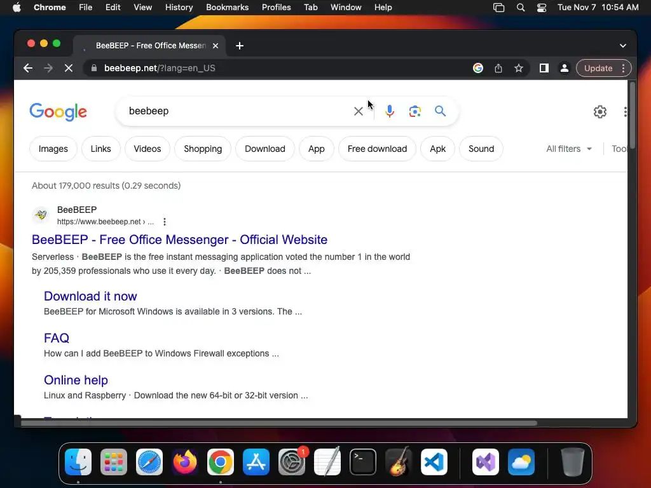Click the horizontal scrollbar at bottom
The image size is (651, 488).
coord(279,423)
